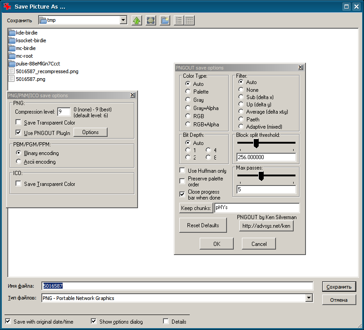Open the advsys.net/ken link button
This screenshot has height=330, width=364.
point(266,226)
